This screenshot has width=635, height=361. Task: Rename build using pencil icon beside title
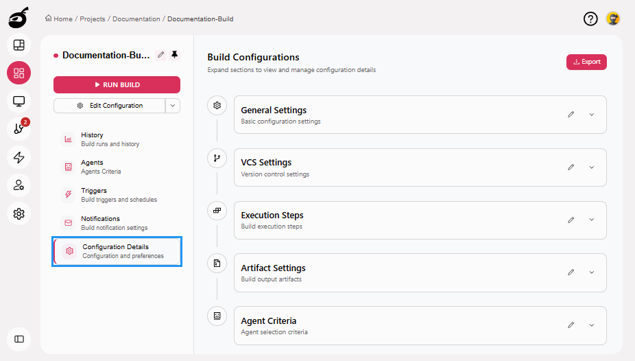point(160,55)
